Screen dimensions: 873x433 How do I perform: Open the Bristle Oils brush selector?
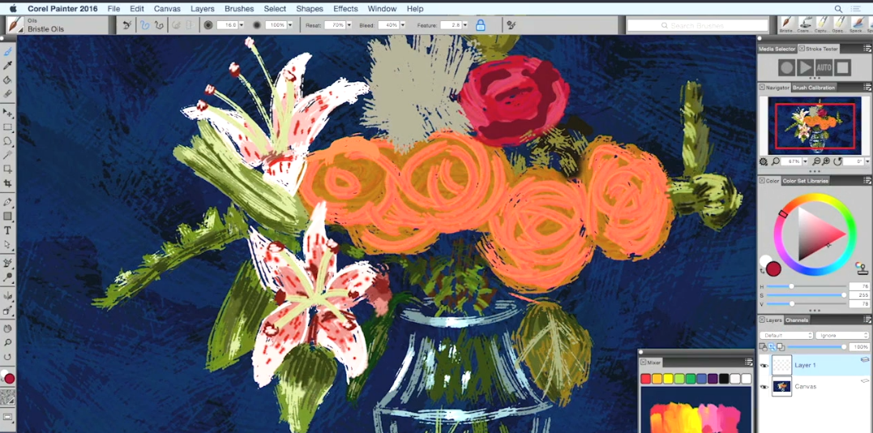[15, 25]
